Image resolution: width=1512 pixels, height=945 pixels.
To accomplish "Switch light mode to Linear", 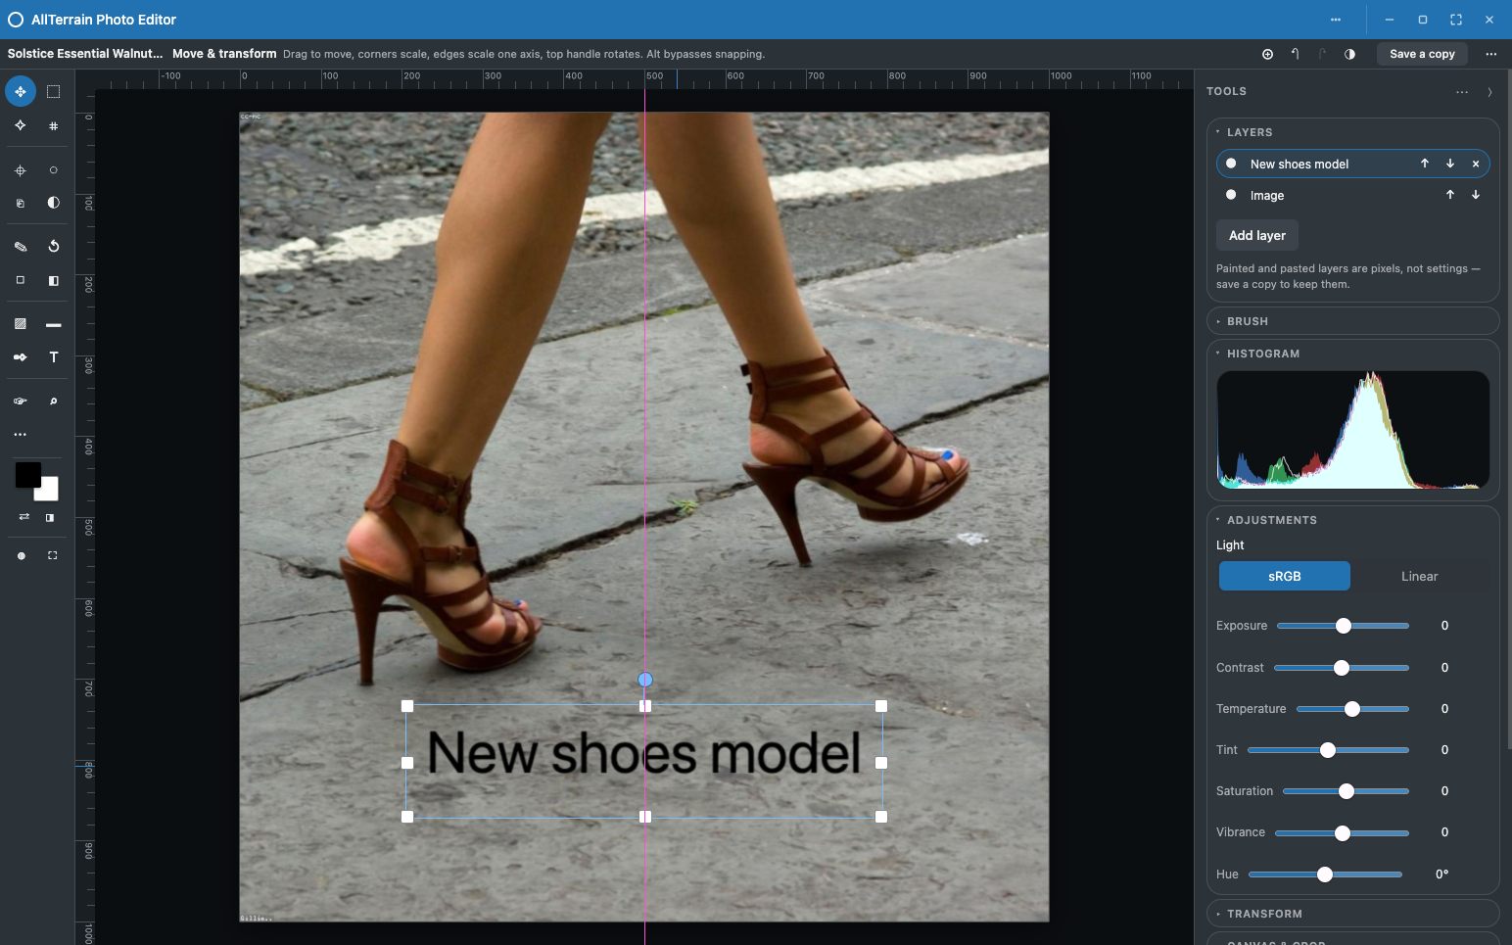I will coord(1419,576).
